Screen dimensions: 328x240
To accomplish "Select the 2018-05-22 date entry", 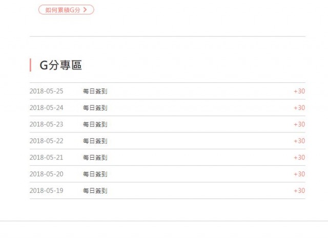I will pyautogui.click(x=47, y=141).
